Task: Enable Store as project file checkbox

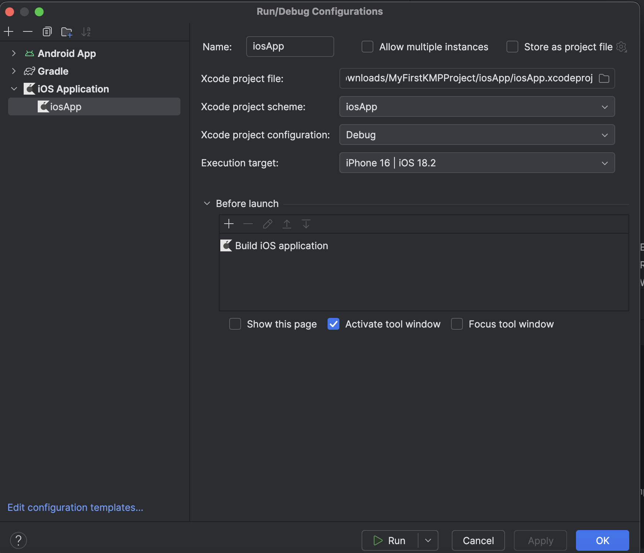Action: (512, 47)
